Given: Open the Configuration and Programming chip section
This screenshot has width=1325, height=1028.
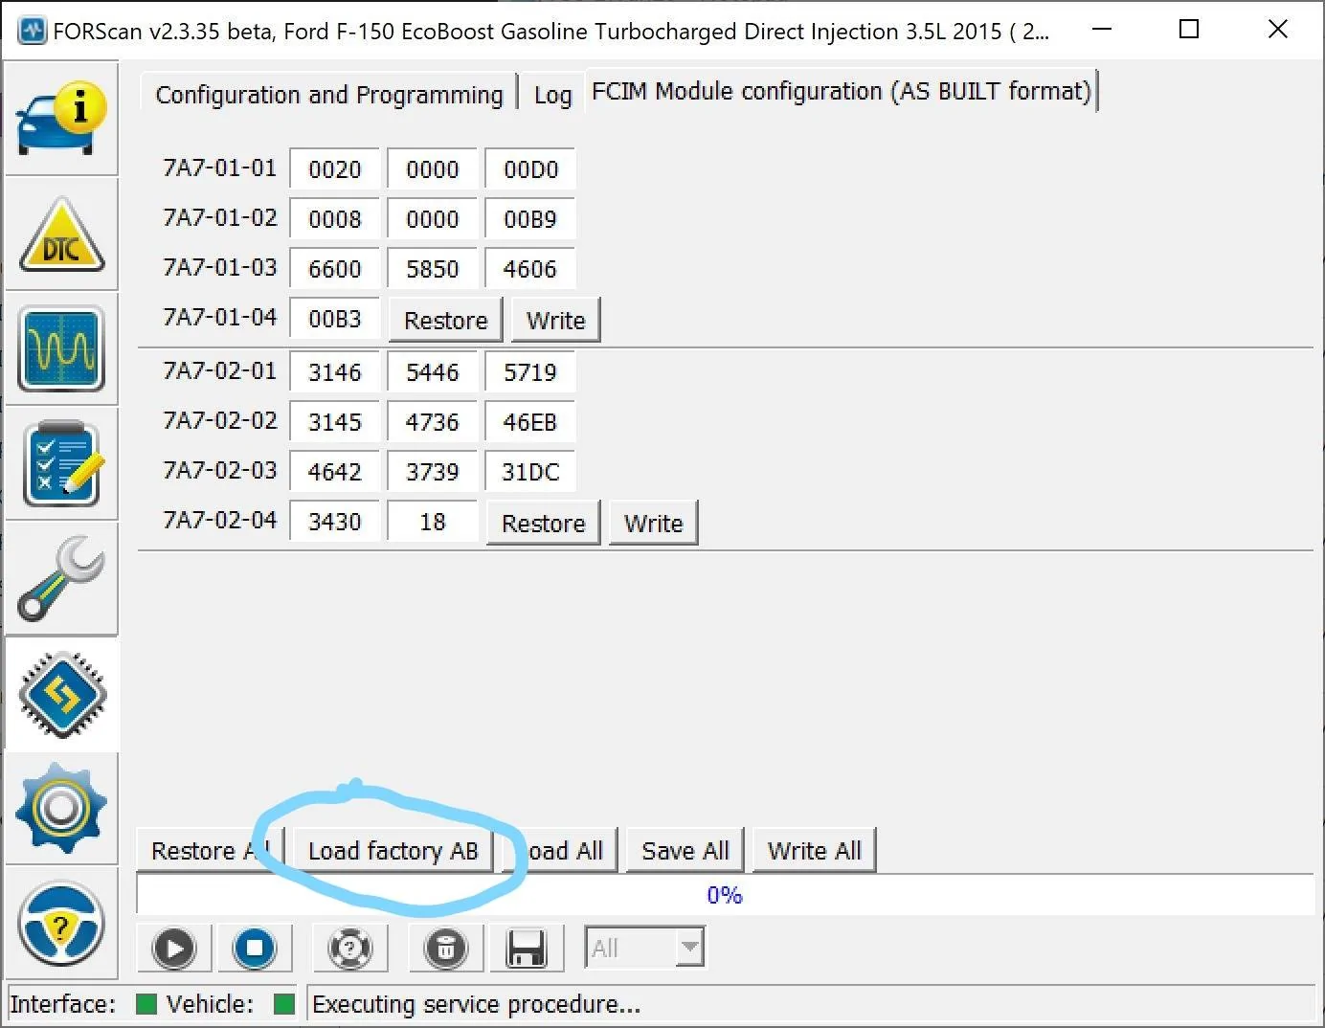Looking at the screenshot, I should point(62,694).
